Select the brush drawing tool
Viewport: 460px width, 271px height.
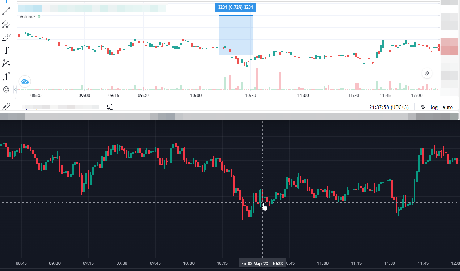[7, 37]
